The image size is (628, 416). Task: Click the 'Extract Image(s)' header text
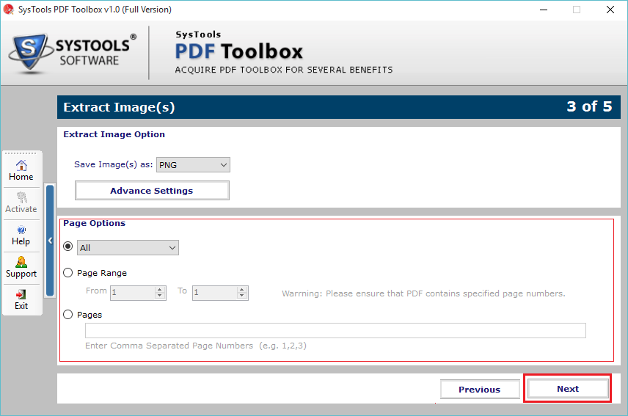(119, 107)
